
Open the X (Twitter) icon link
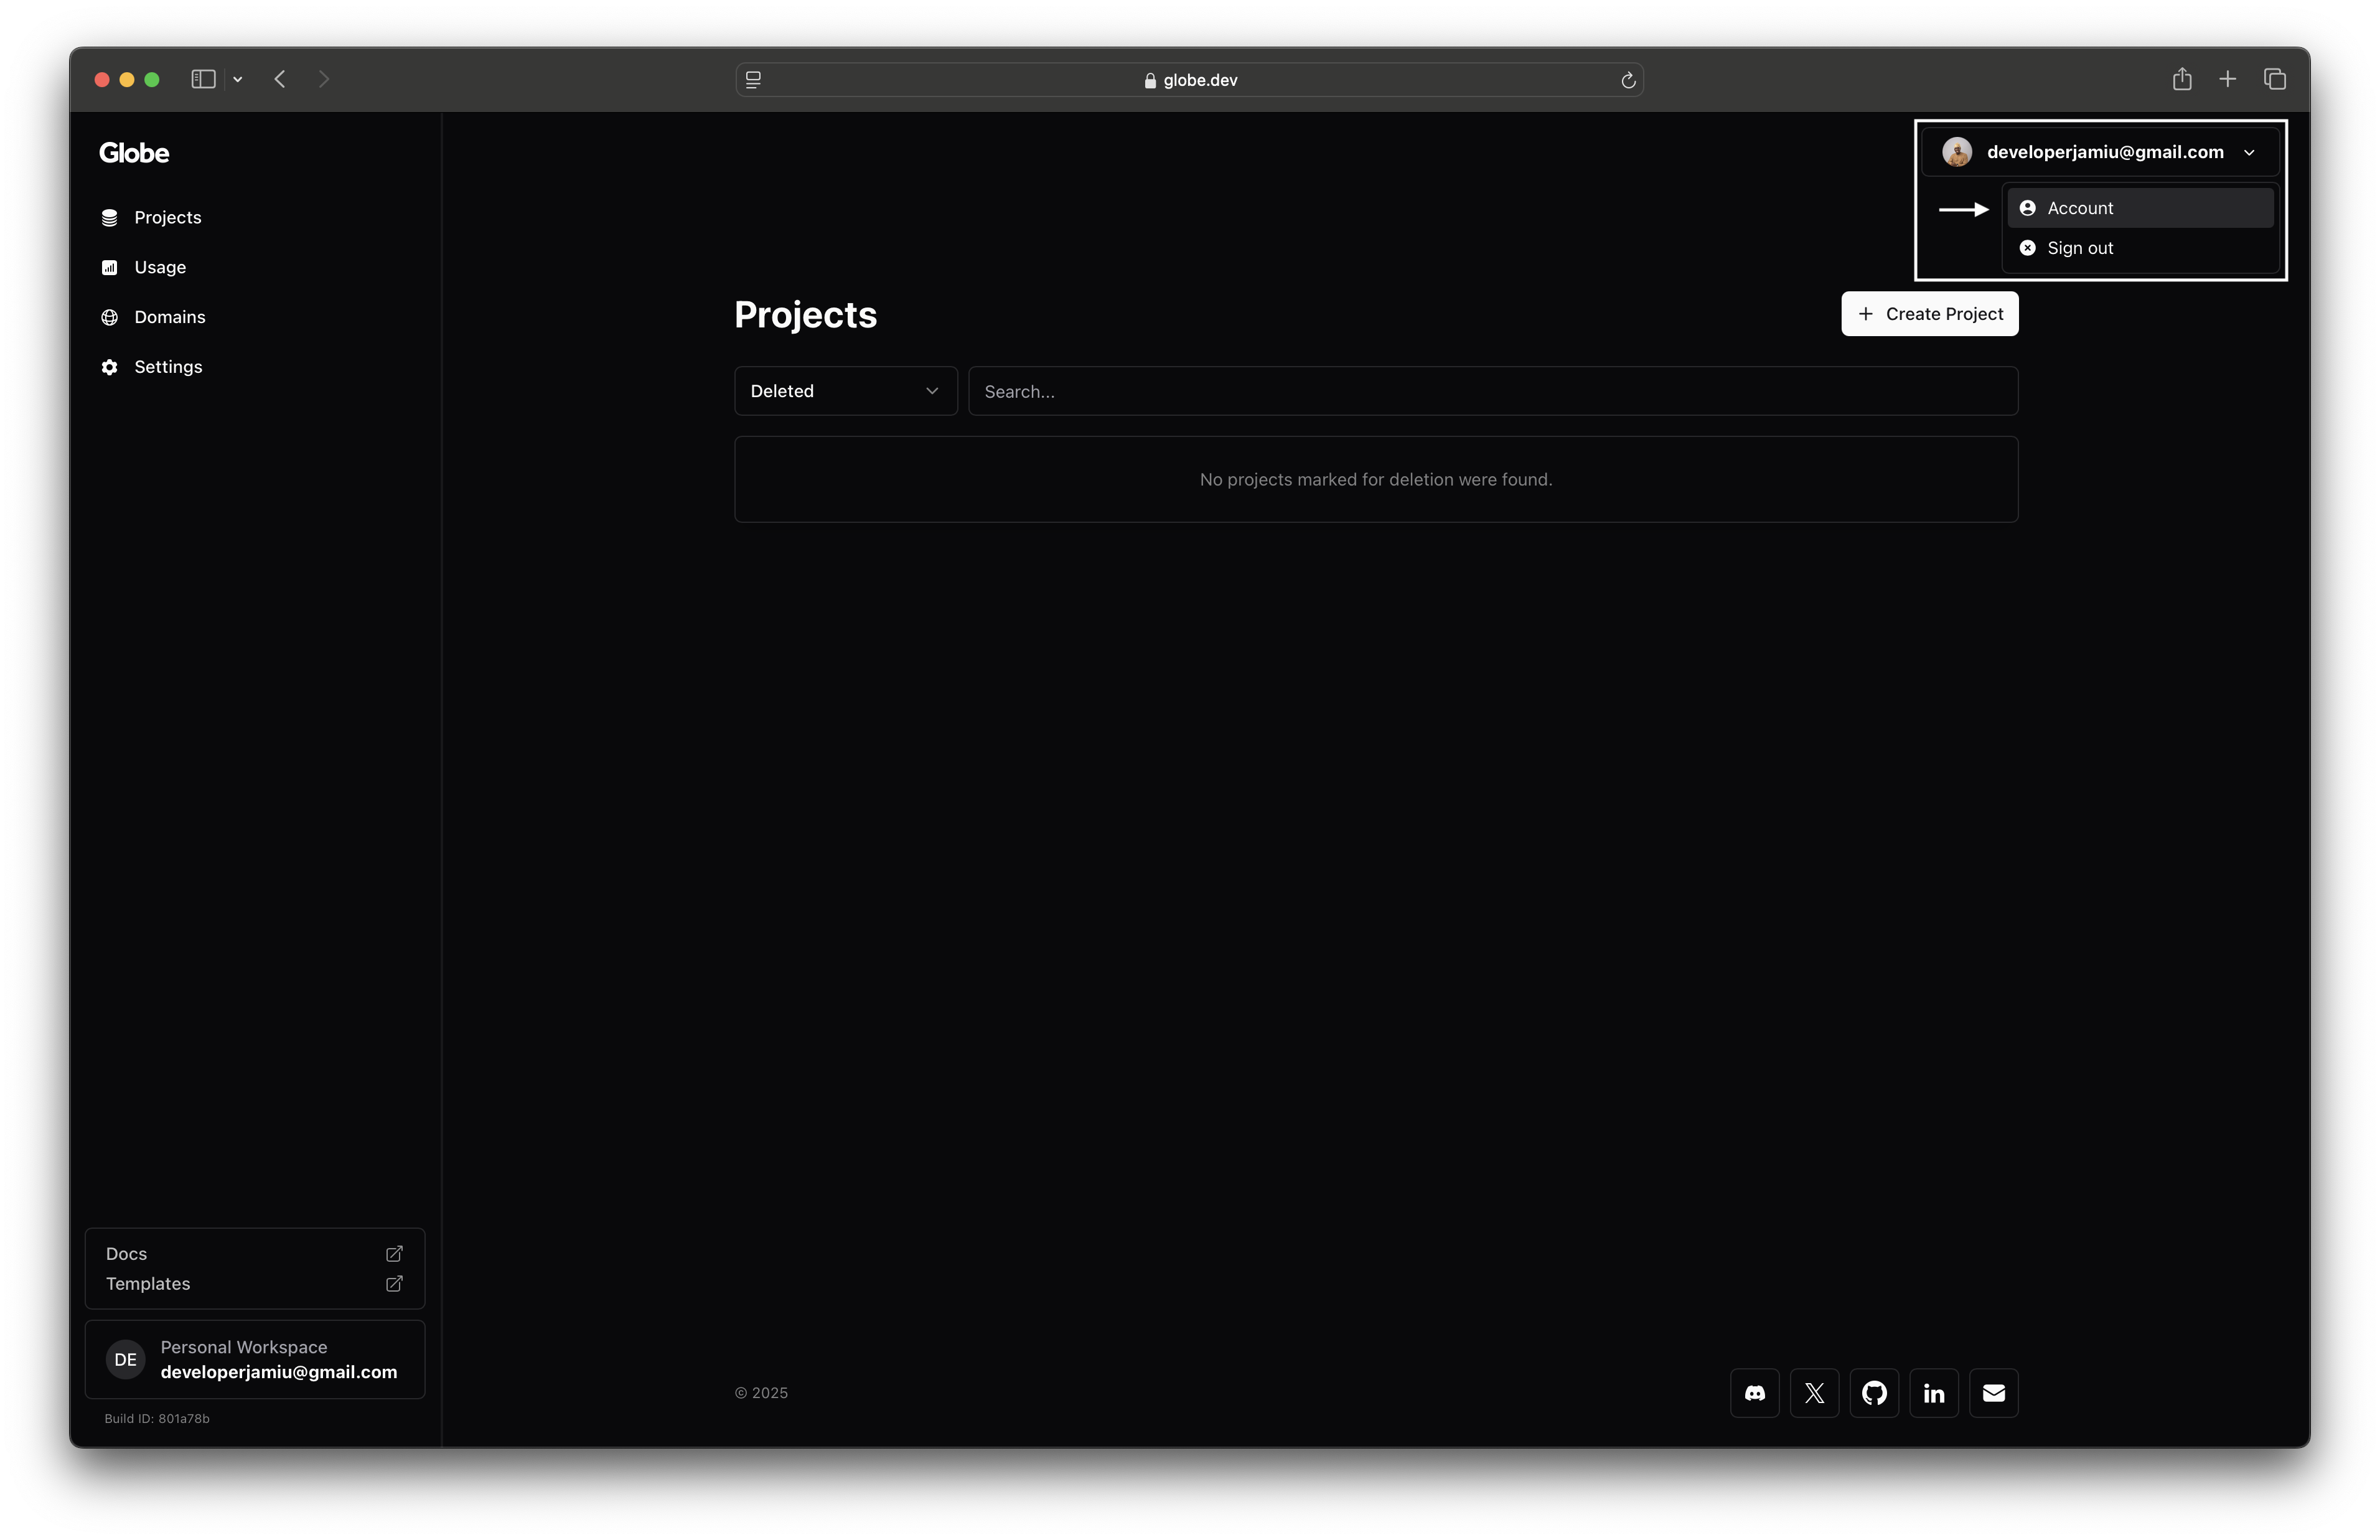click(1814, 1393)
